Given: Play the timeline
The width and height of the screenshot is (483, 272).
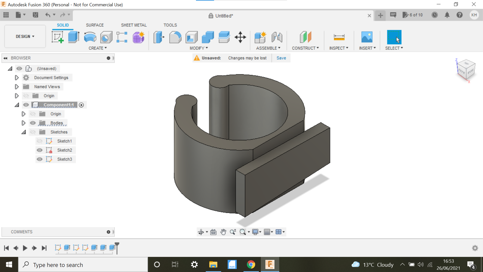Looking at the screenshot, I should tap(25, 248).
